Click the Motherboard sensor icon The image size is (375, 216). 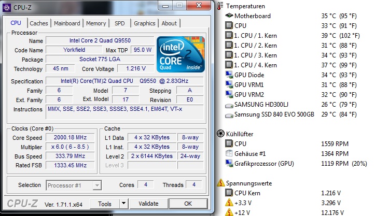[x=229, y=16]
